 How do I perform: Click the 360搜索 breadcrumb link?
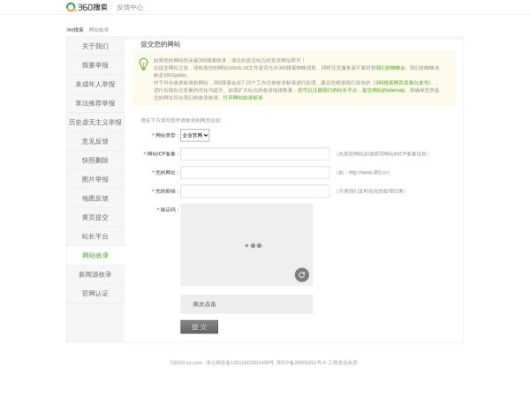point(75,29)
